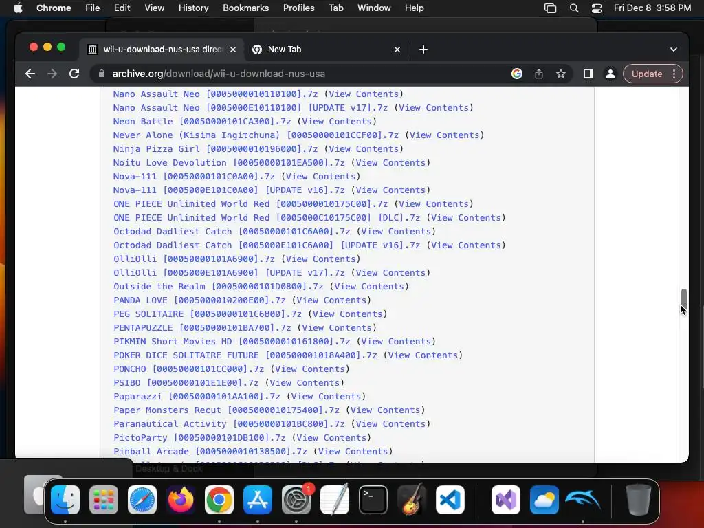
Task: Open Visual Studio from the Dock
Action: coord(506,500)
